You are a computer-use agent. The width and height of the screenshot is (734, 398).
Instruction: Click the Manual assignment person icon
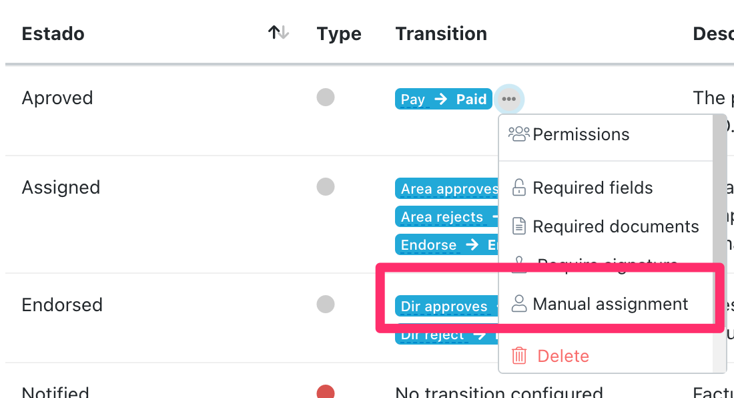click(518, 304)
